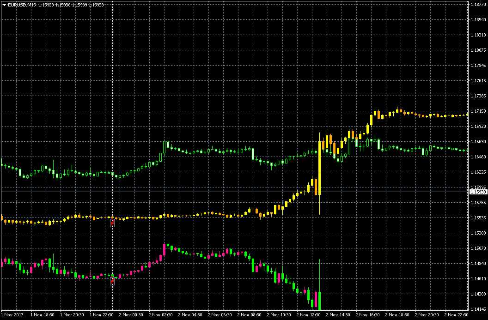Image resolution: width=488 pixels, height=320 pixels.
Task: Click the tallest yellow candle body near 12:30
Action: [x=320, y=168]
